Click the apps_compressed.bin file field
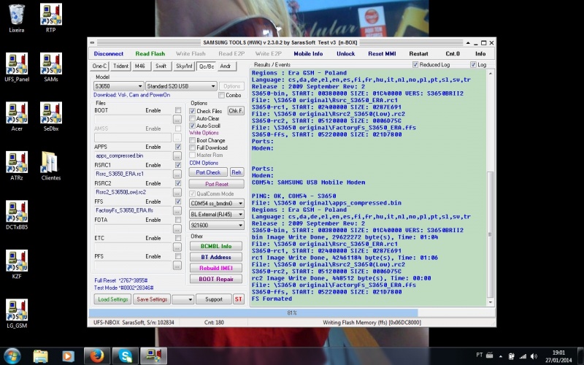Screen dimensions: 584x365 point(133,155)
